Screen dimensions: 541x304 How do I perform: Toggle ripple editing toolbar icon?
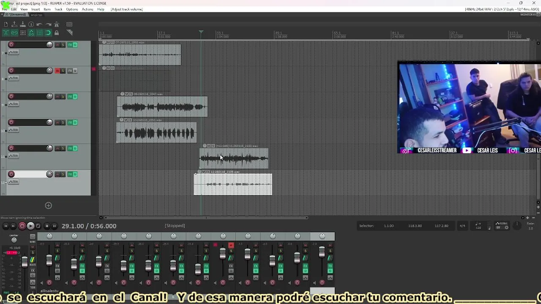point(23,33)
